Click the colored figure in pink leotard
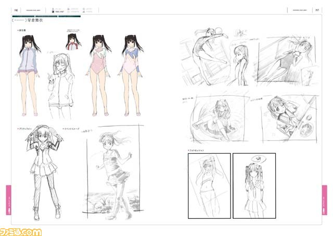Viewport: 333px width, 236px height. [x=98, y=76]
